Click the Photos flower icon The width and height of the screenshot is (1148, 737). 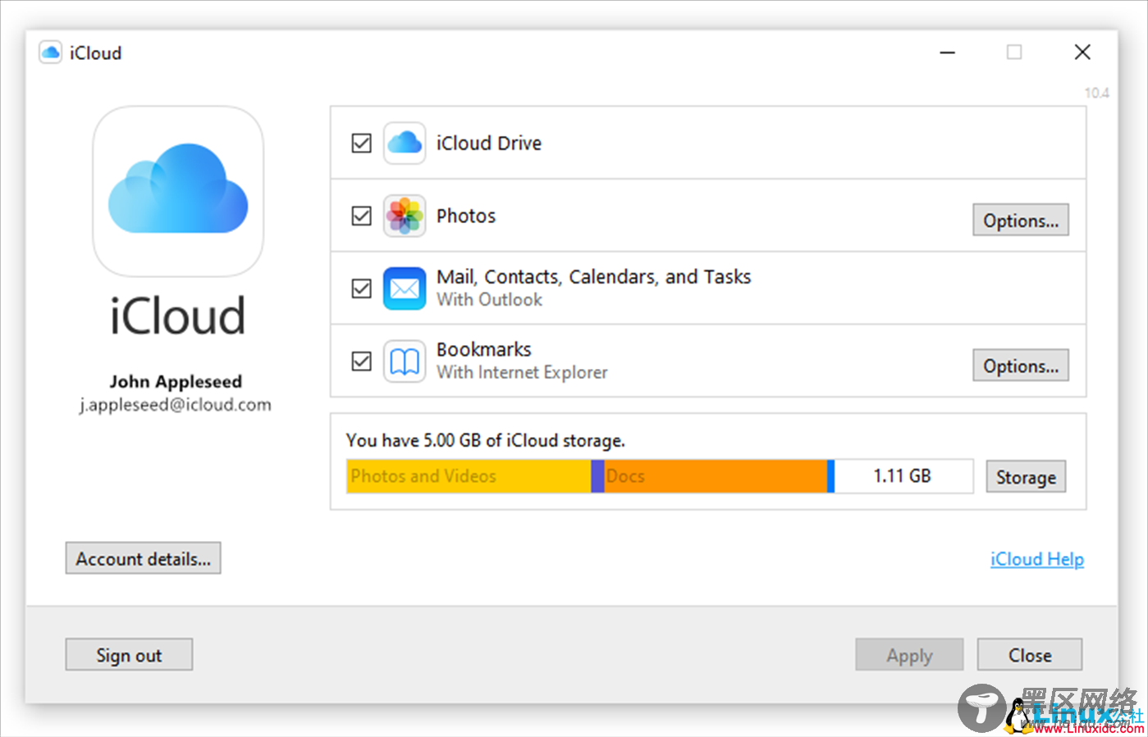[x=405, y=216]
